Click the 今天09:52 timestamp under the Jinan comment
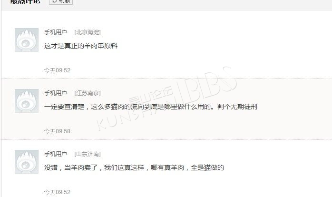The height and width of the screenshot is (197, 332). click(x=57, y=192)
